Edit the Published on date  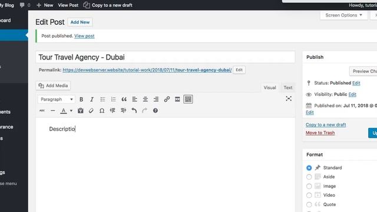(310, 112)
